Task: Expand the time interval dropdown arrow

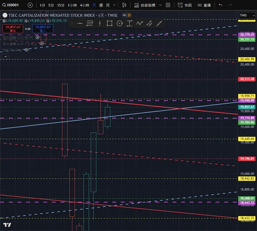Action: pos(114,5)
